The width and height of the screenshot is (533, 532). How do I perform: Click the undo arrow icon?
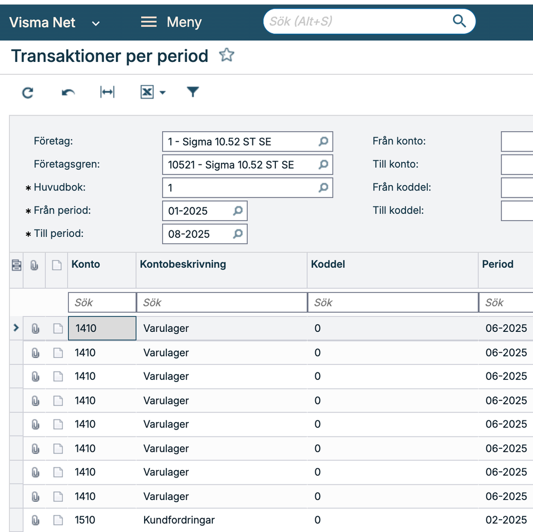pos(68,92)
